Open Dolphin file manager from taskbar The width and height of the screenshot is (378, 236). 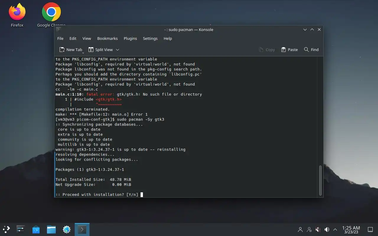click(51, 229)
